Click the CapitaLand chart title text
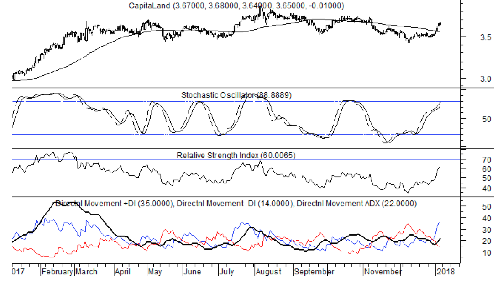The height and width of the screenshot is (283, 498). click(236, 5)
